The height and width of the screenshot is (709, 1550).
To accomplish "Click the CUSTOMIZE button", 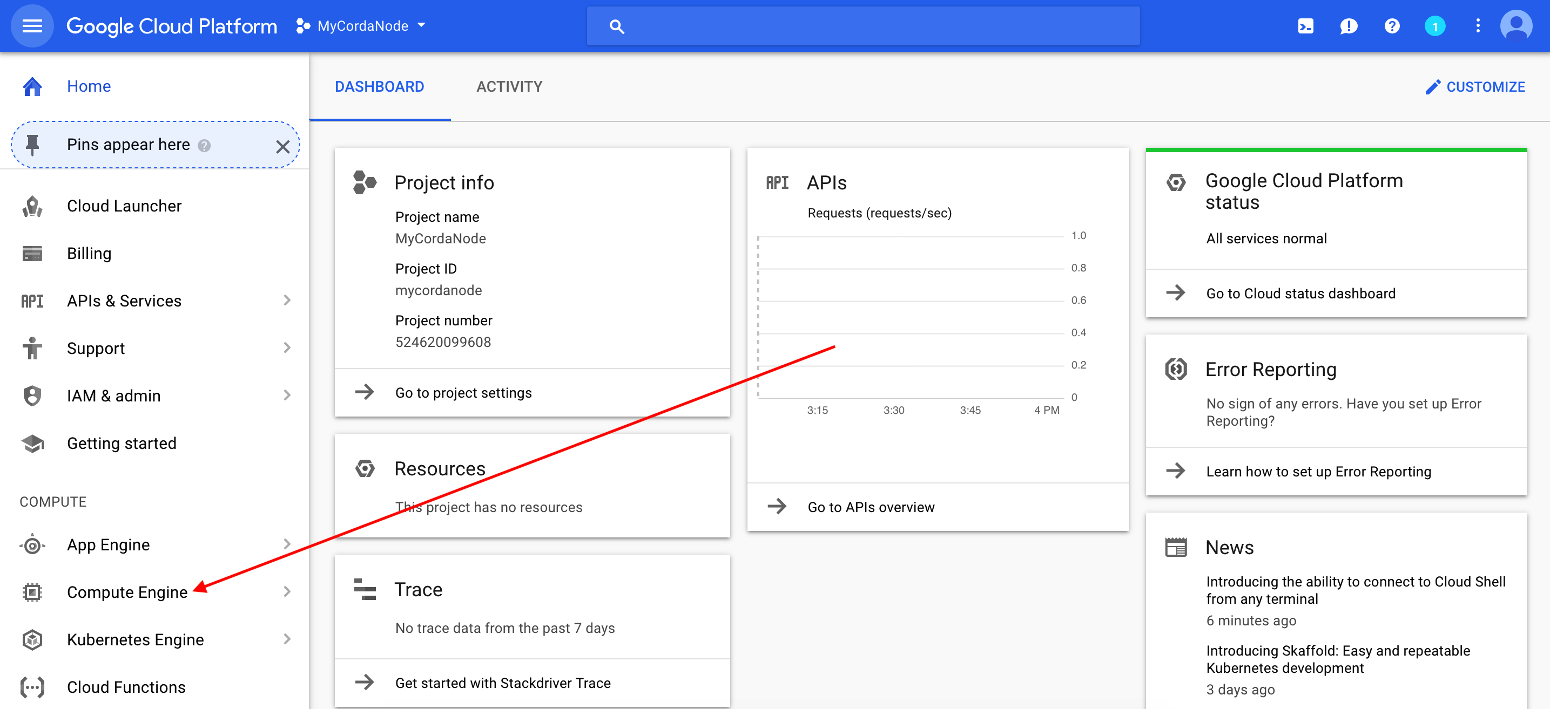I will [1474, 87].
